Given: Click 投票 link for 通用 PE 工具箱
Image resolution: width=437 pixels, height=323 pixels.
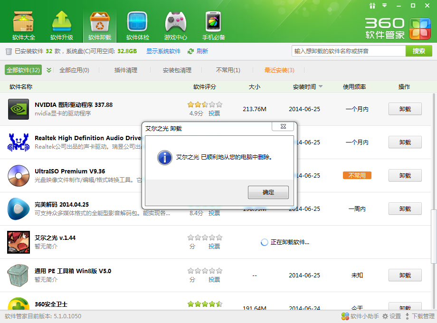Looking at the screenshot, I should click(x=214, y=279).
